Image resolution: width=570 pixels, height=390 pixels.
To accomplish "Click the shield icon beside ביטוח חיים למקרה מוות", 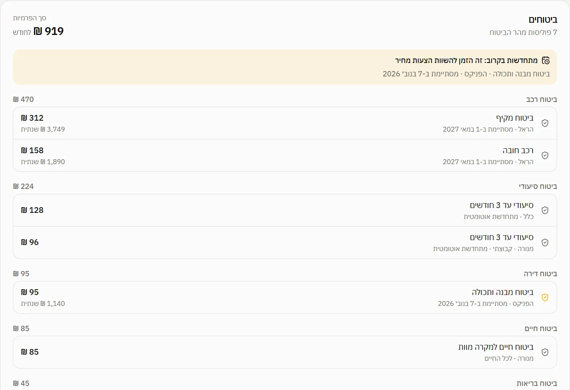I will tap(545, 352).
